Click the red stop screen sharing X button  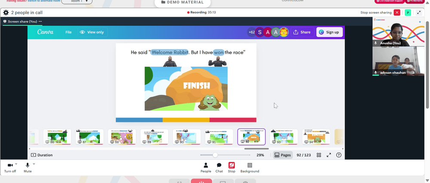pyautogui.click(x=397, y=12)
